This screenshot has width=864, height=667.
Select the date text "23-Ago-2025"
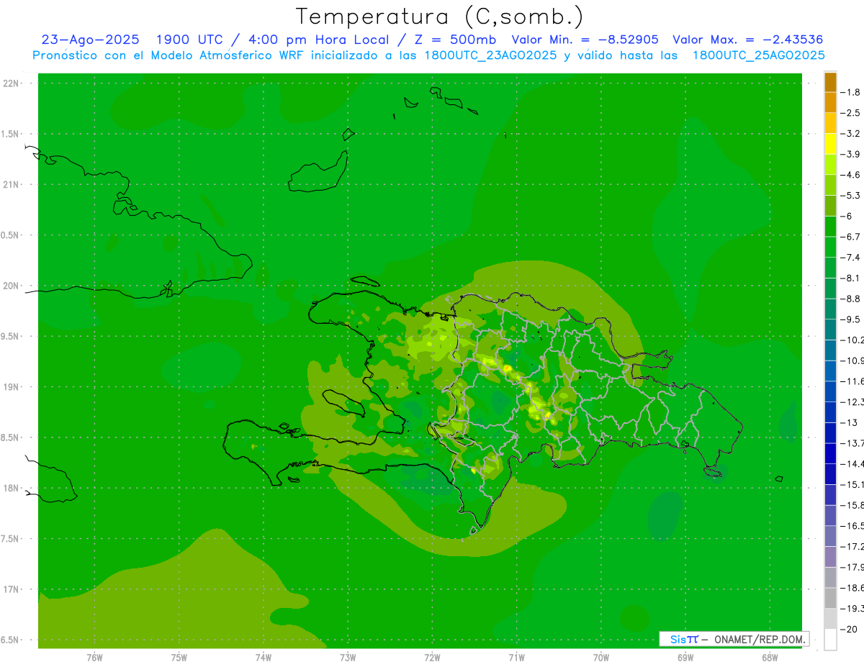(91, 40)
